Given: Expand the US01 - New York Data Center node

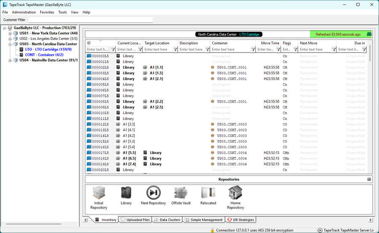Looking at the screenshot, I should [10, 34].
